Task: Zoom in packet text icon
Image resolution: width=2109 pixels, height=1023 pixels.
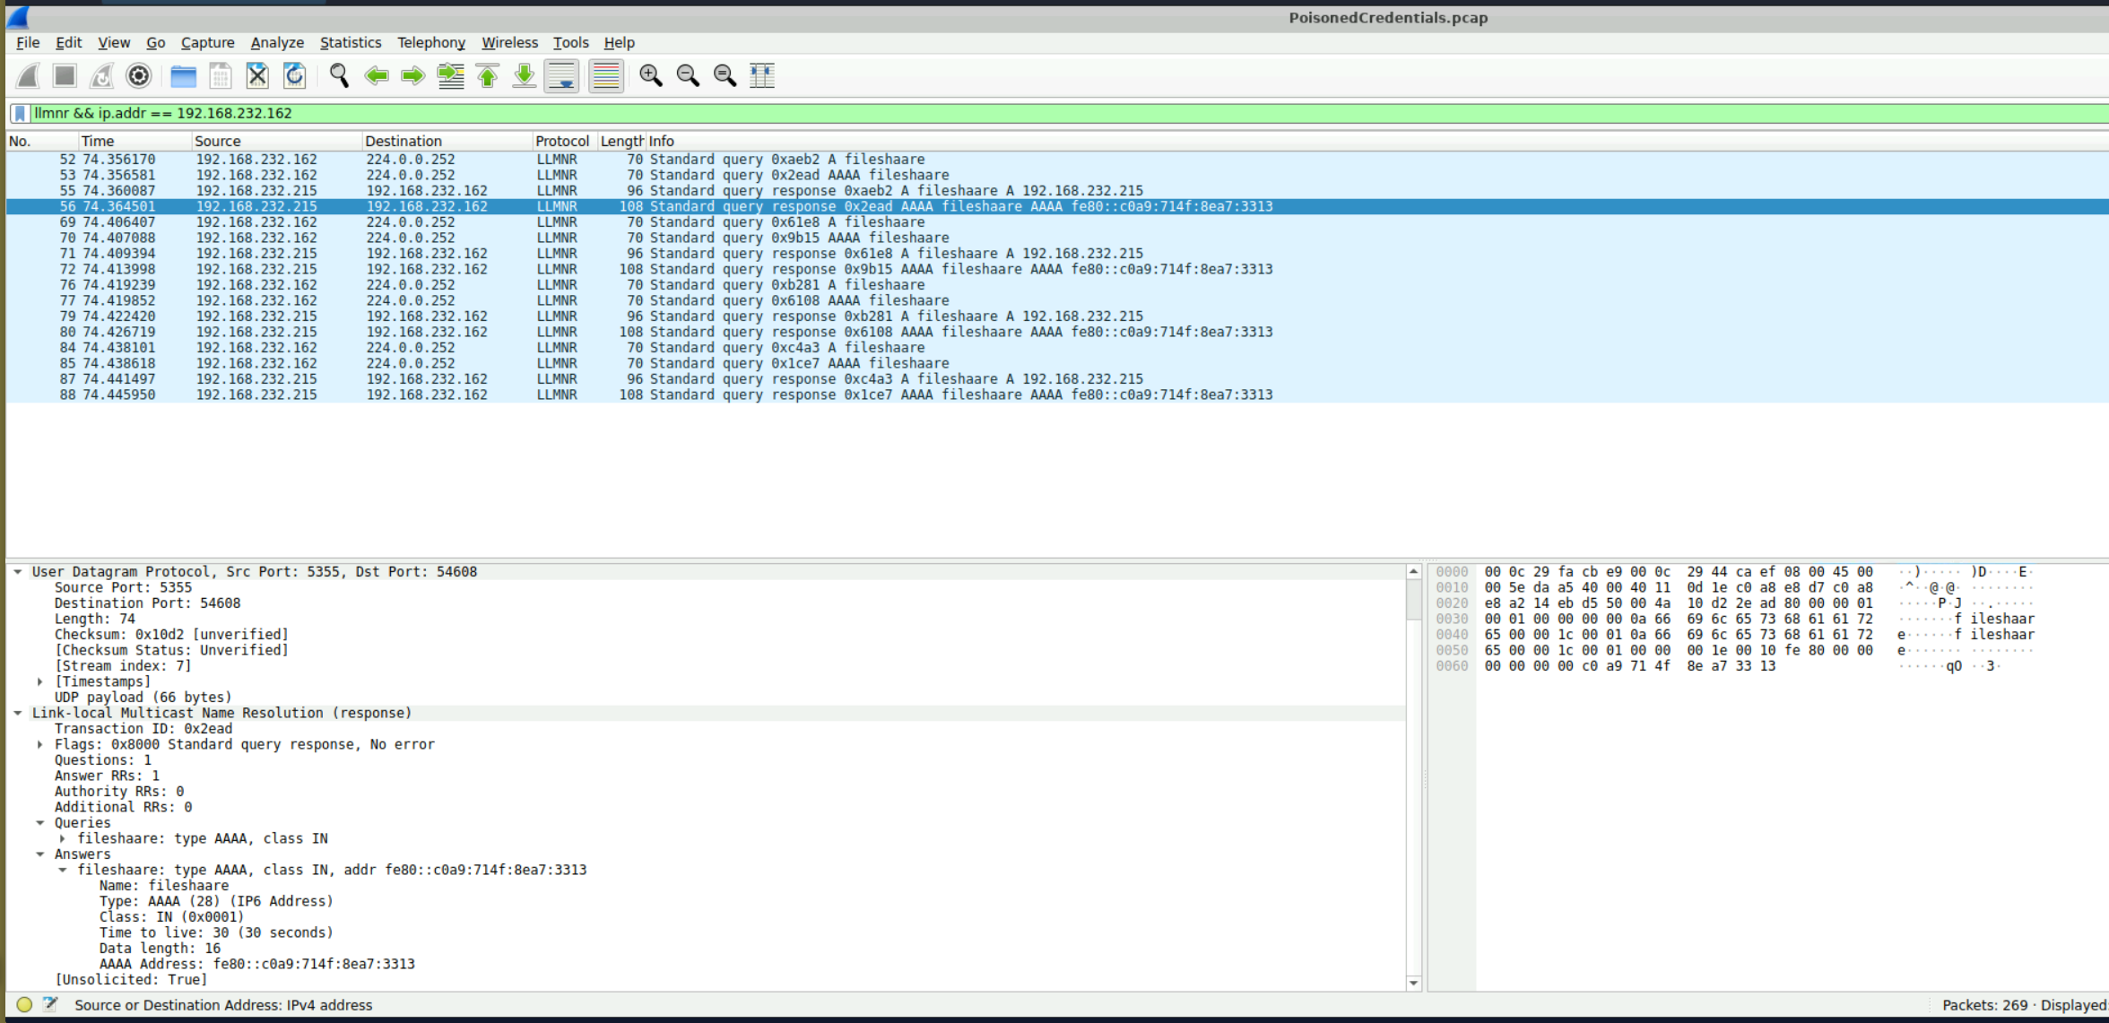Action: 651,76
